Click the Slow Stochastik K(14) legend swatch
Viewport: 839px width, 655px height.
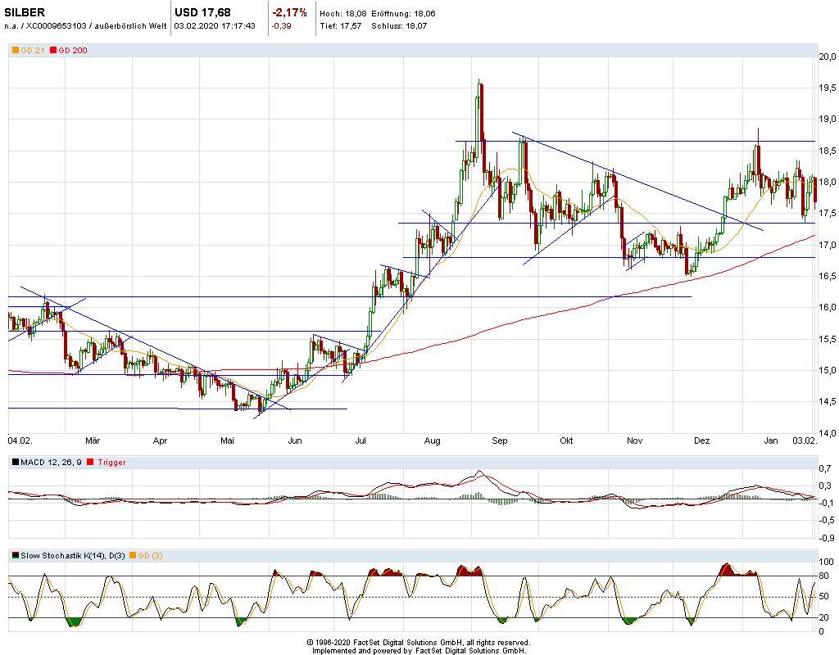point(15,556)
